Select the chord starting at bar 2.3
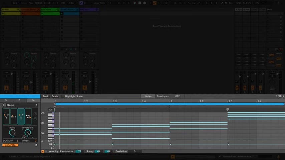The width and height of the screenshot is (285, 160). [256, 116]
